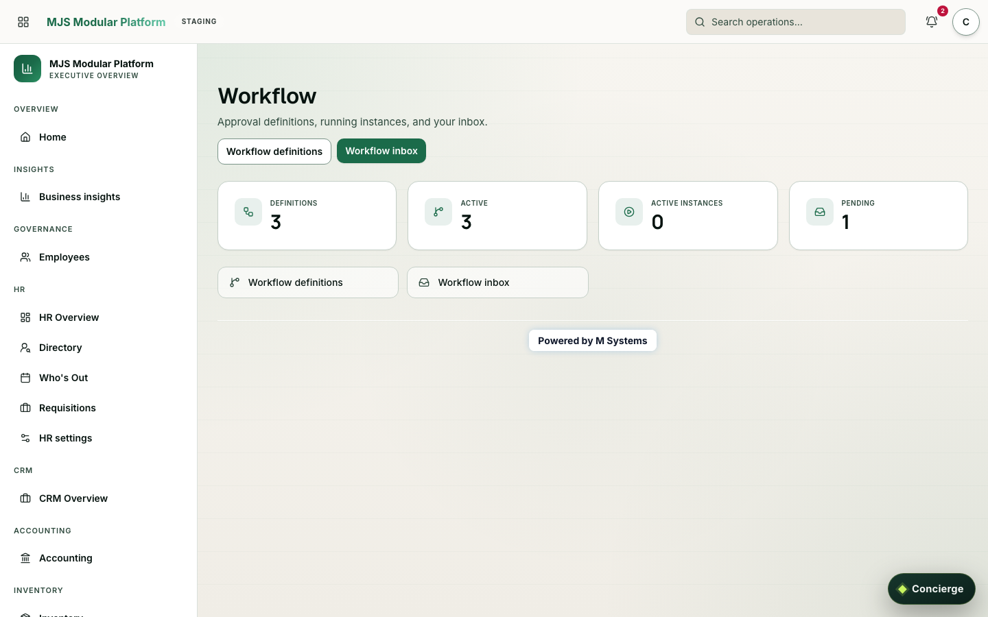Screen dimensions: 988x617
Task: Click the HR Overview grid icon
Action: (x=25, y=317)
